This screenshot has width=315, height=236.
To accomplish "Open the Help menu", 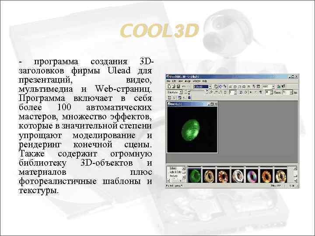I will pyautogui.click(x=204, y=81).
